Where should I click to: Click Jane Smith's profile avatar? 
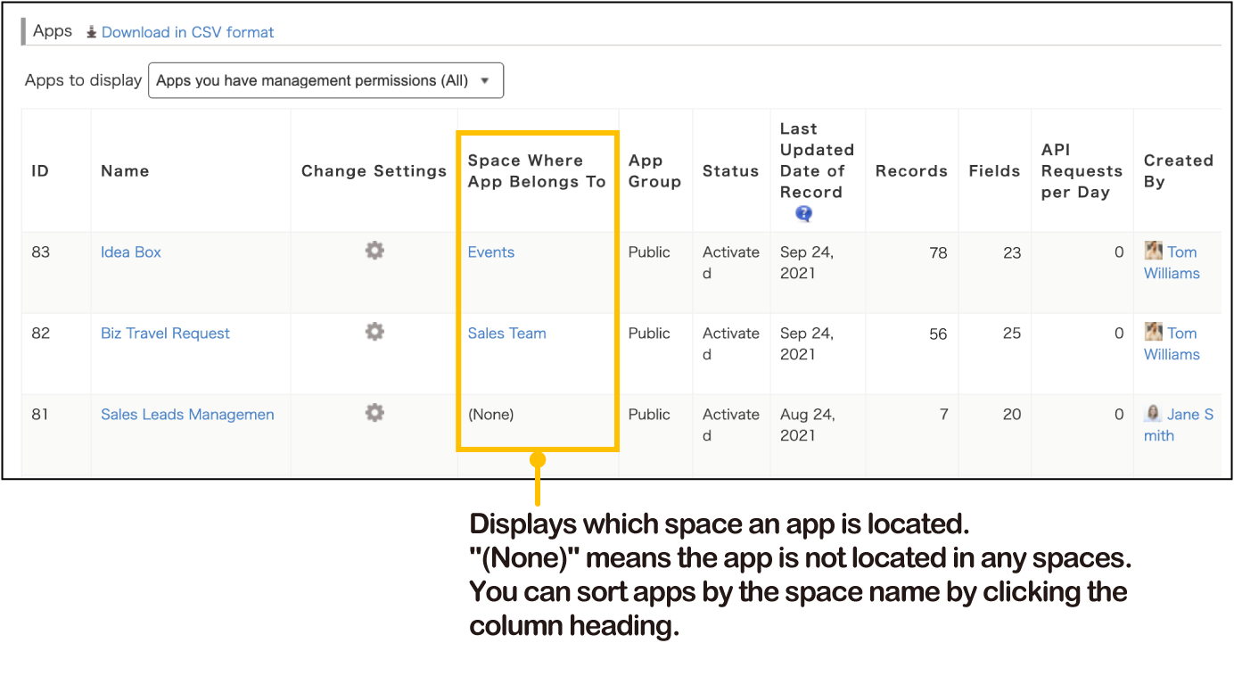1153,414
